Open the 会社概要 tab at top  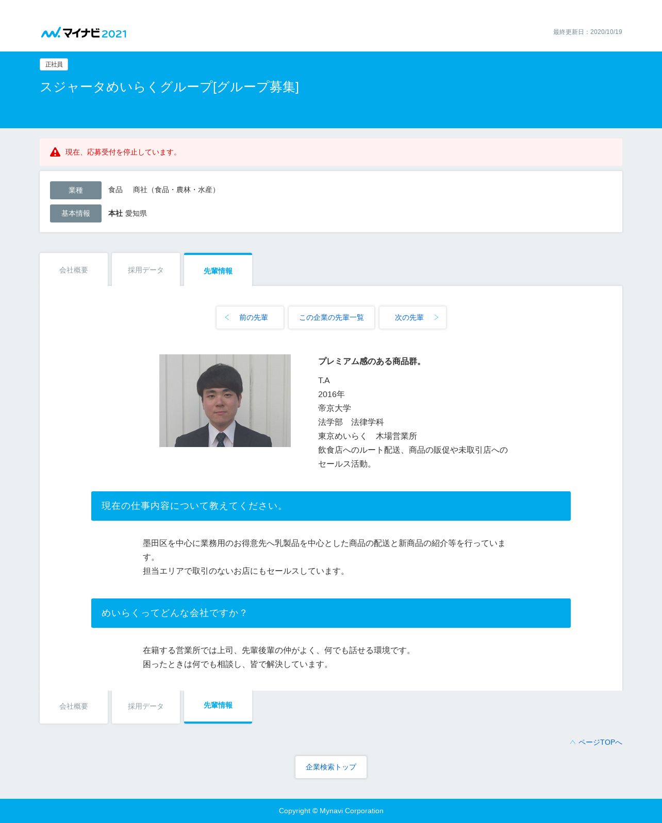74,270
